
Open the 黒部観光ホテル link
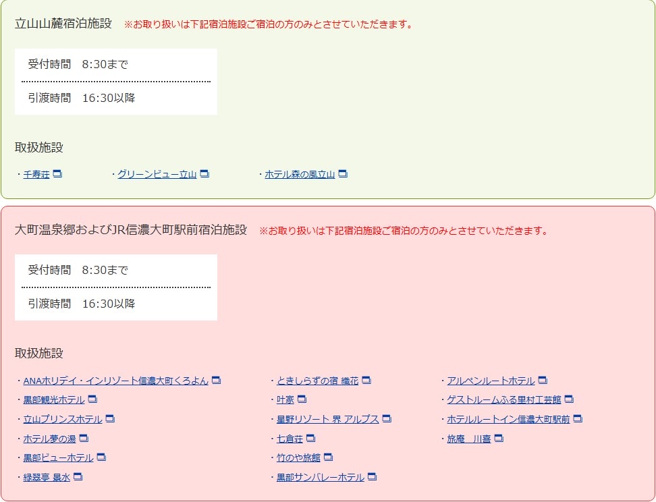click(x=54, y=400)
